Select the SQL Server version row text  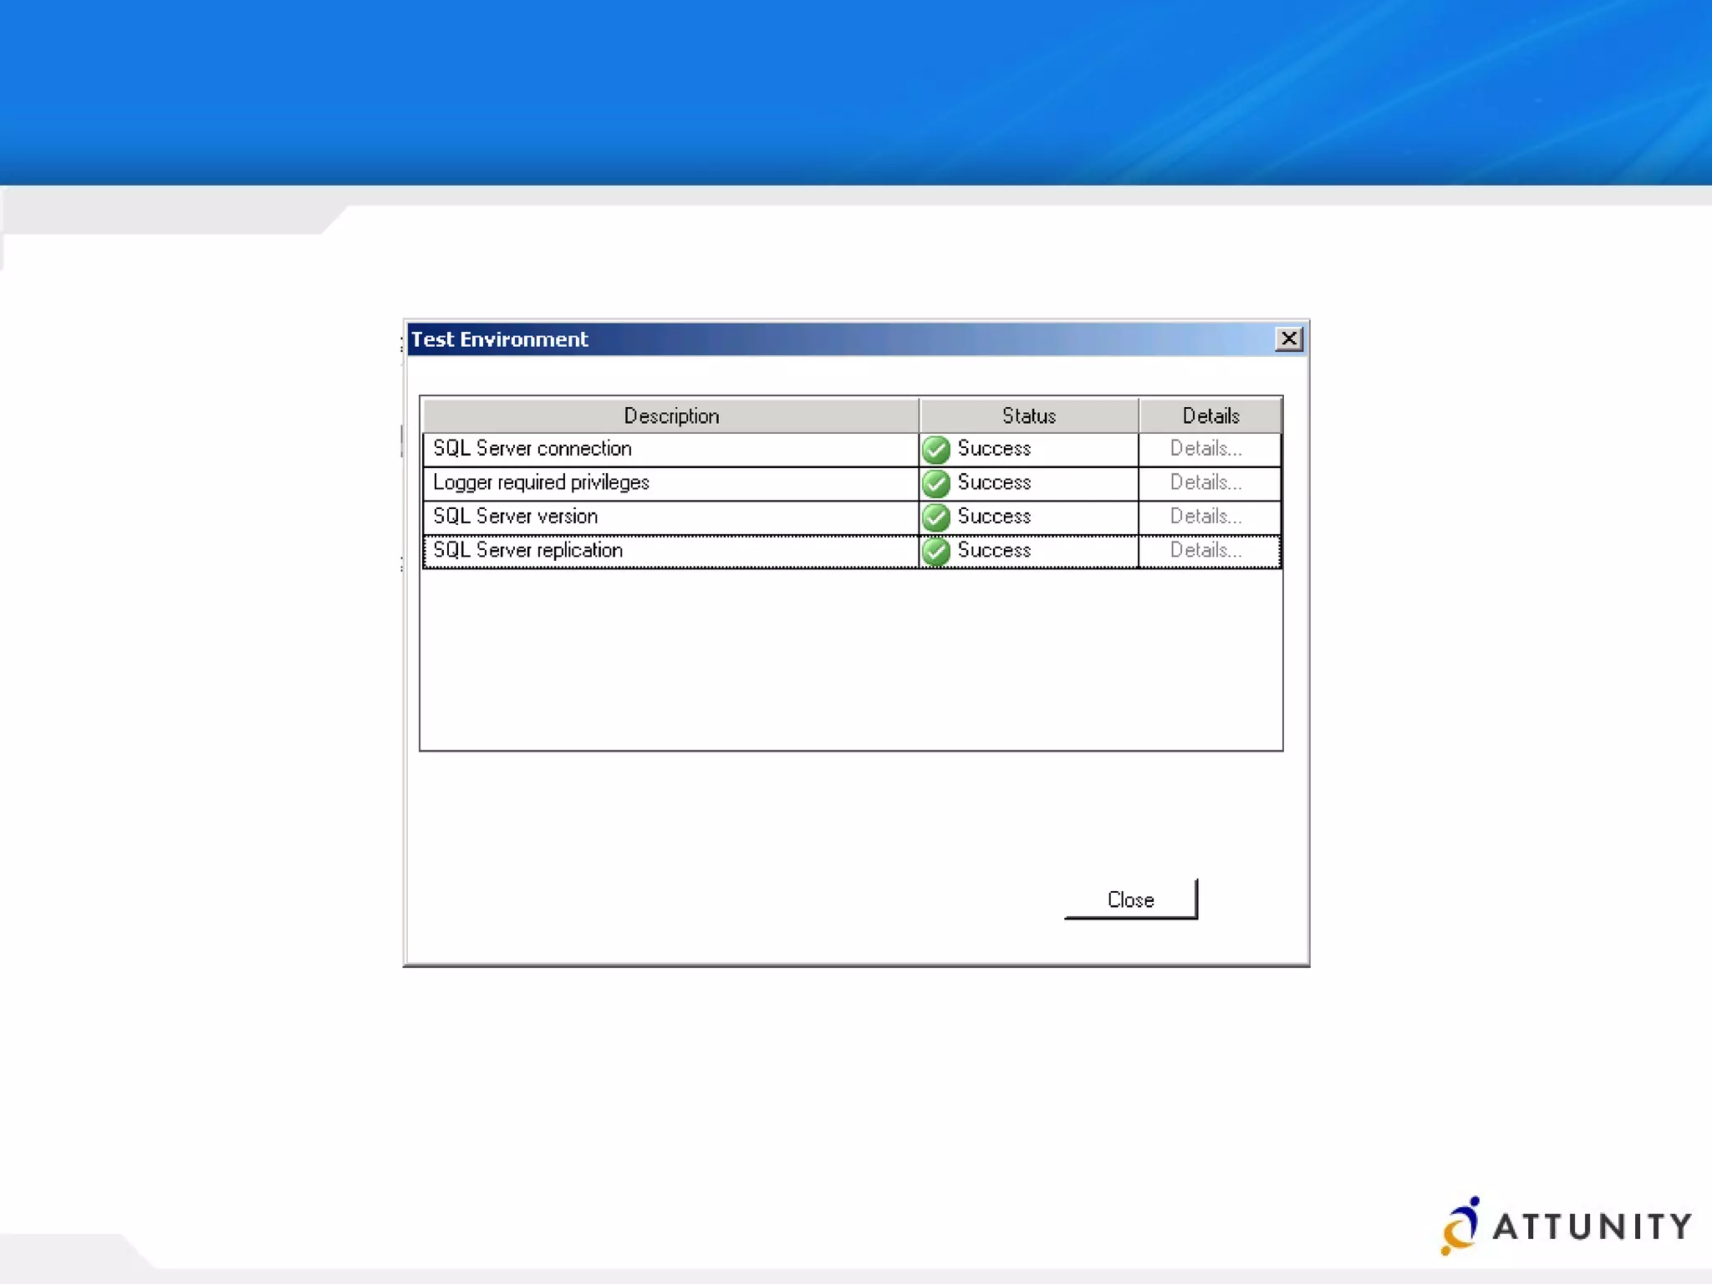coord(515,517)
